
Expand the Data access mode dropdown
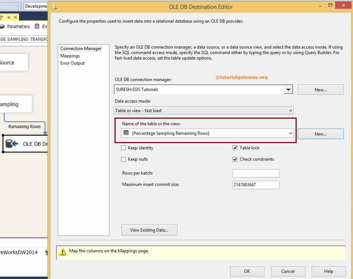click(291, 110)
